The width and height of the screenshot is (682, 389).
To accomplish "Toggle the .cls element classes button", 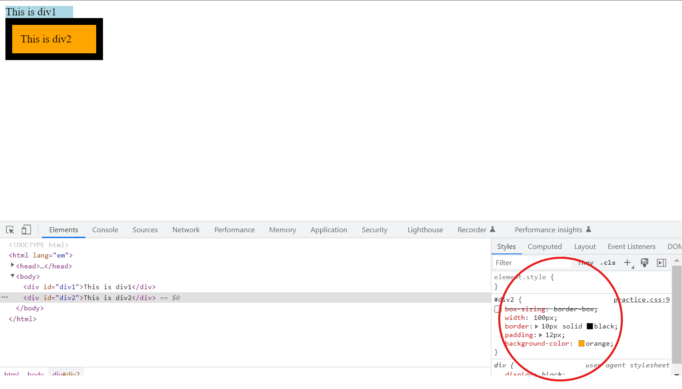I will click(608, 262).
